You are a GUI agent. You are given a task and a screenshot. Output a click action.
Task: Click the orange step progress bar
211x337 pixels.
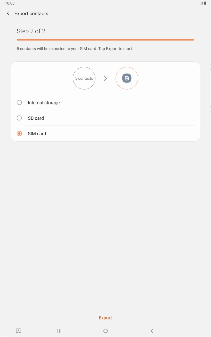(x=105, y=40)
